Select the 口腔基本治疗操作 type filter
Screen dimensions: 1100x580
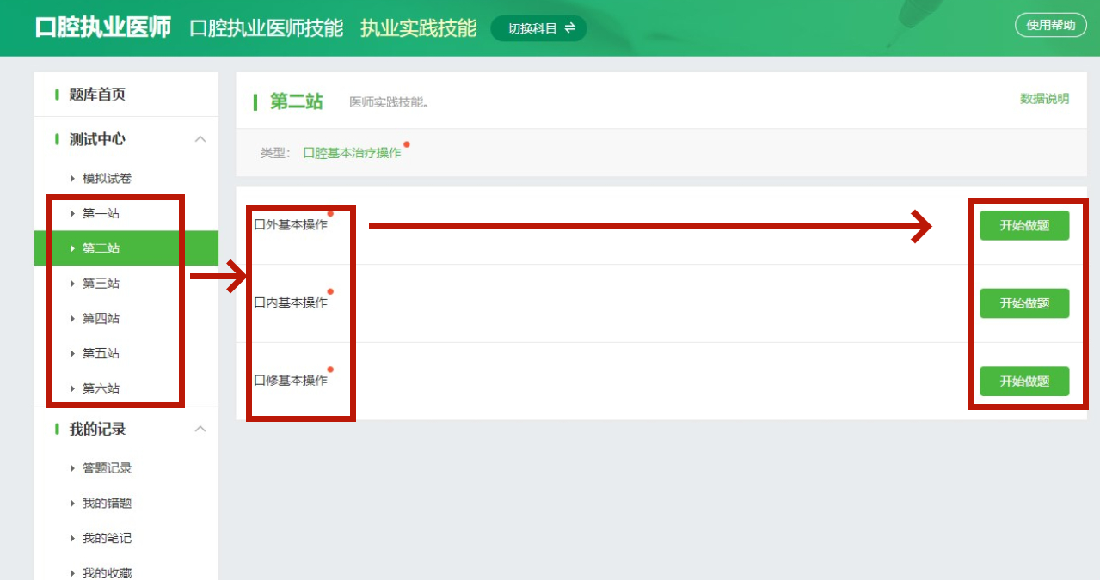click(352, 153)
